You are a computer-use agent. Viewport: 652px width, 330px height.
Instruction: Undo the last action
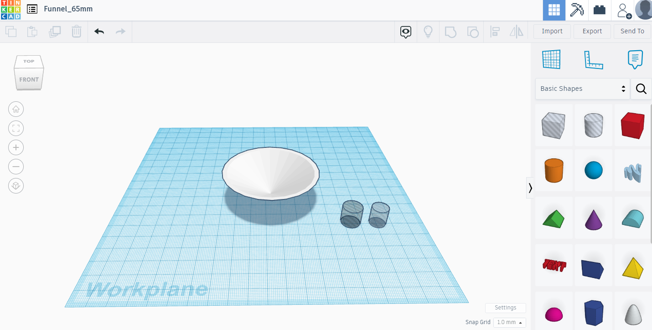coord(99,31)
